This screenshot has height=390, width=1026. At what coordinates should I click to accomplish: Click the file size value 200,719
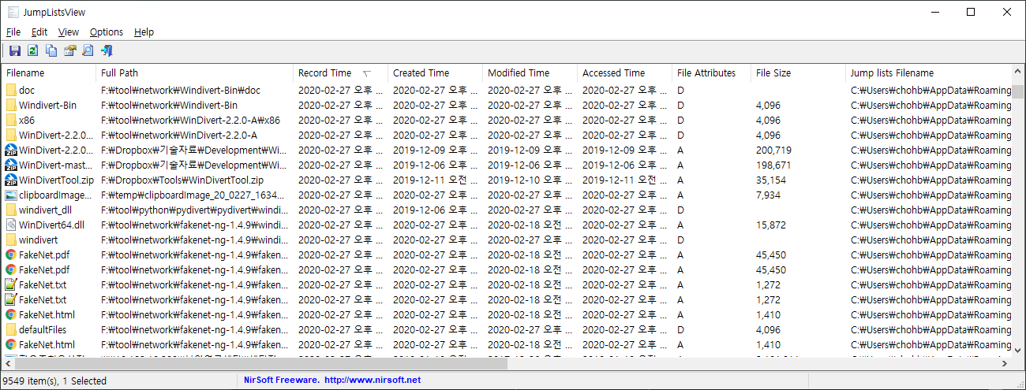coord(773,150)
